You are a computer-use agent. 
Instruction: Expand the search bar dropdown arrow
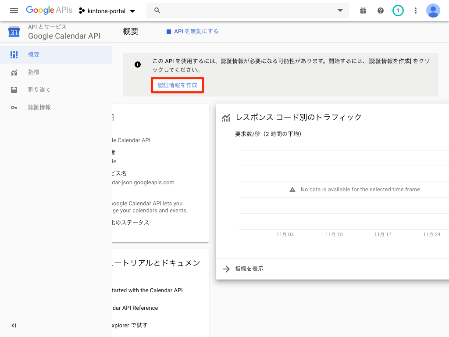340,11
